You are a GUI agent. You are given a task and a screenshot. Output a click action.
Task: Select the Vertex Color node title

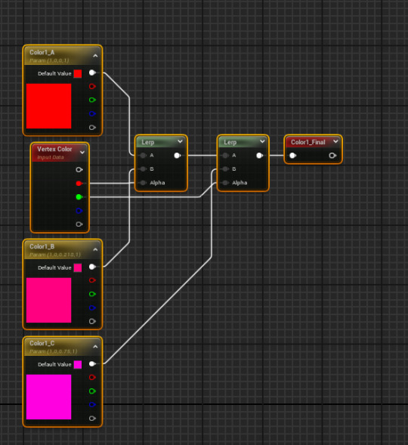[54, 149]
